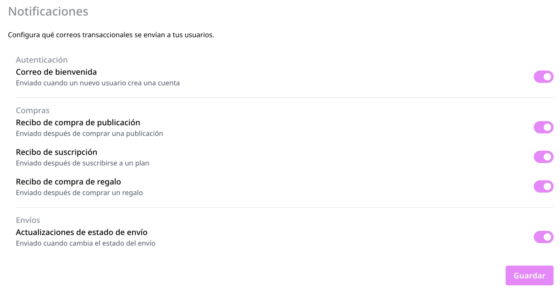560x292 pixels.
Task: Select the Compras section heading
Action: (x=33, y=110)
